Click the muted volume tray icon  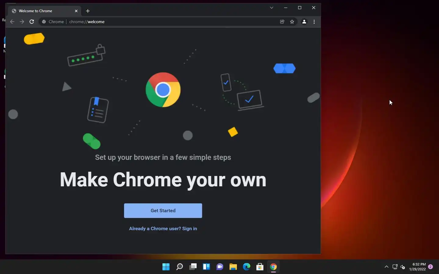(403, 267)
